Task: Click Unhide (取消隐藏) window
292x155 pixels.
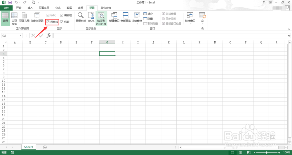Action: coord(151,24)
